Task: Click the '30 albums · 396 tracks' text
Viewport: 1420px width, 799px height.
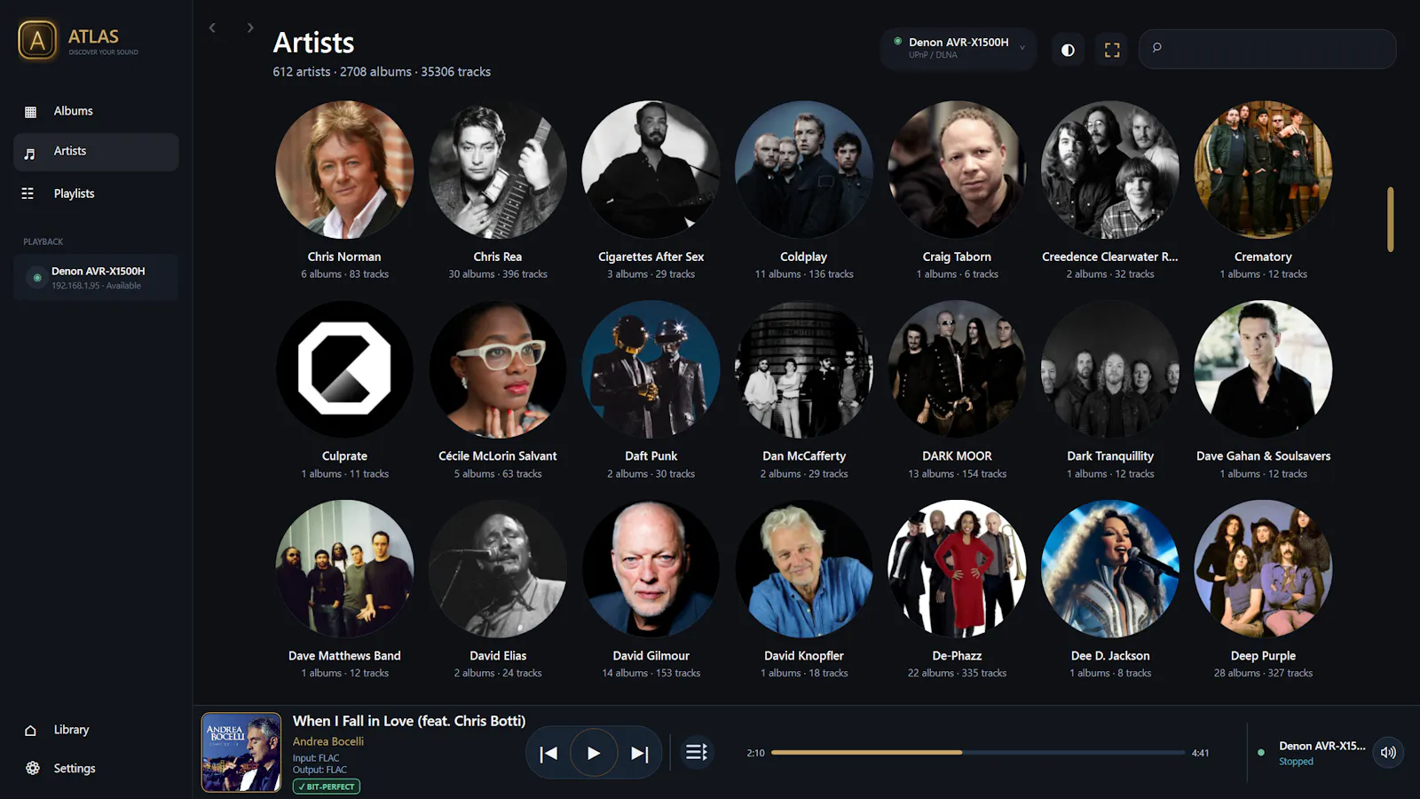Action: point(498,274)
